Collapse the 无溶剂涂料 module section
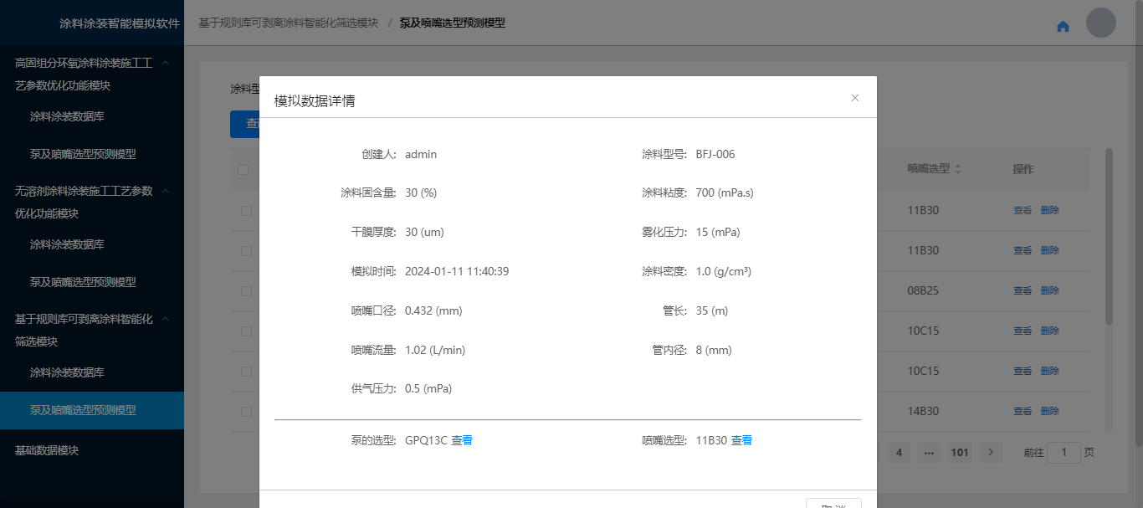This screenshot has width=1143, height=508. point(166,191)
